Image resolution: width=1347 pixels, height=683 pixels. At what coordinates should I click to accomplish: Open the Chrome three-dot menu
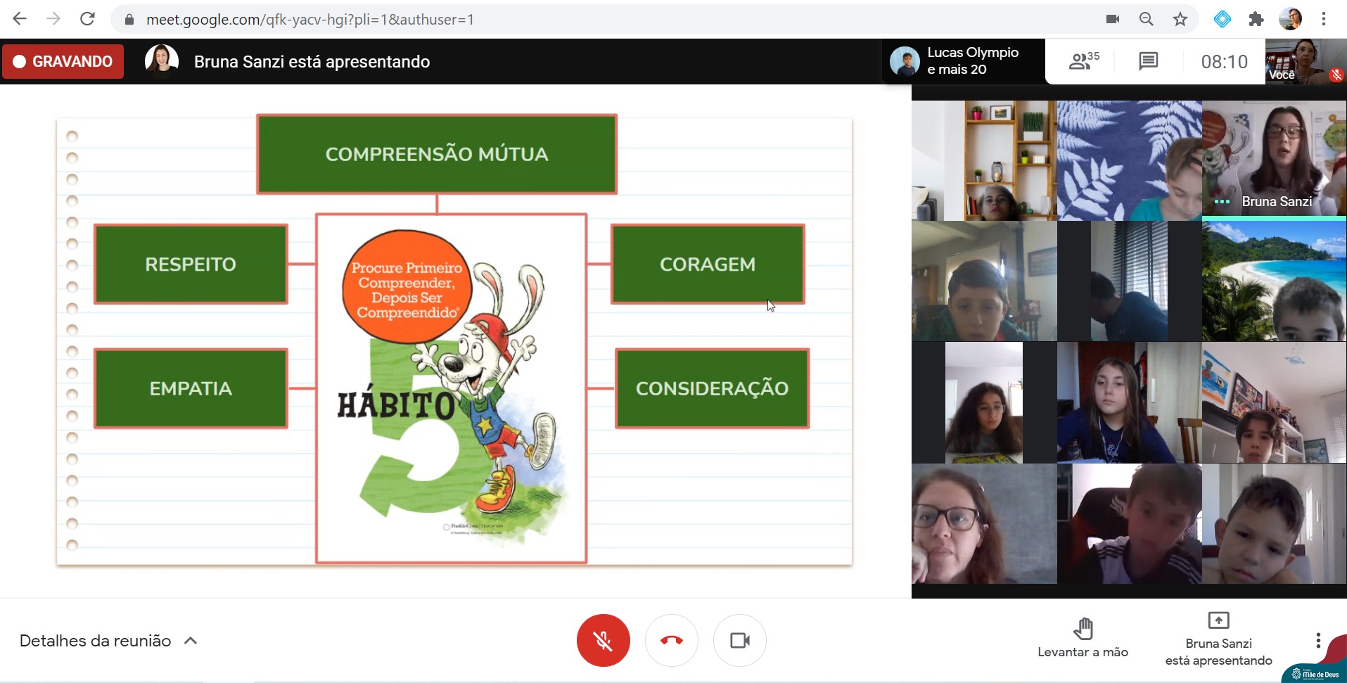click(1323, 20)
